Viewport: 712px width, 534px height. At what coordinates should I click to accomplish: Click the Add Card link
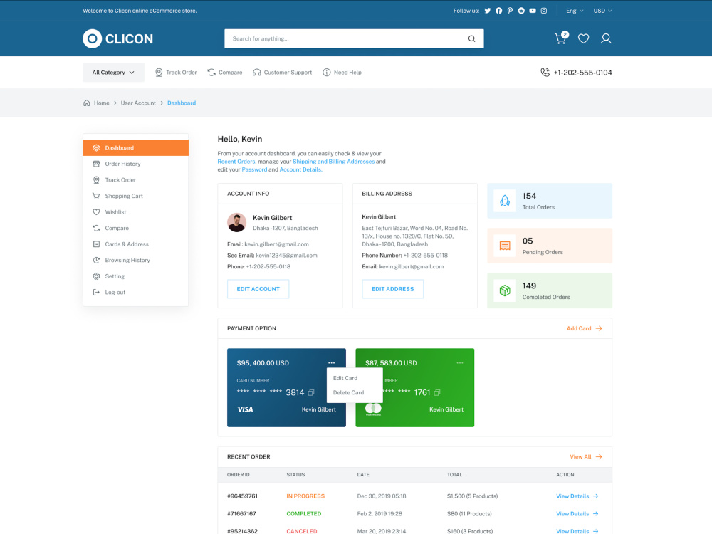coord(584,328)
